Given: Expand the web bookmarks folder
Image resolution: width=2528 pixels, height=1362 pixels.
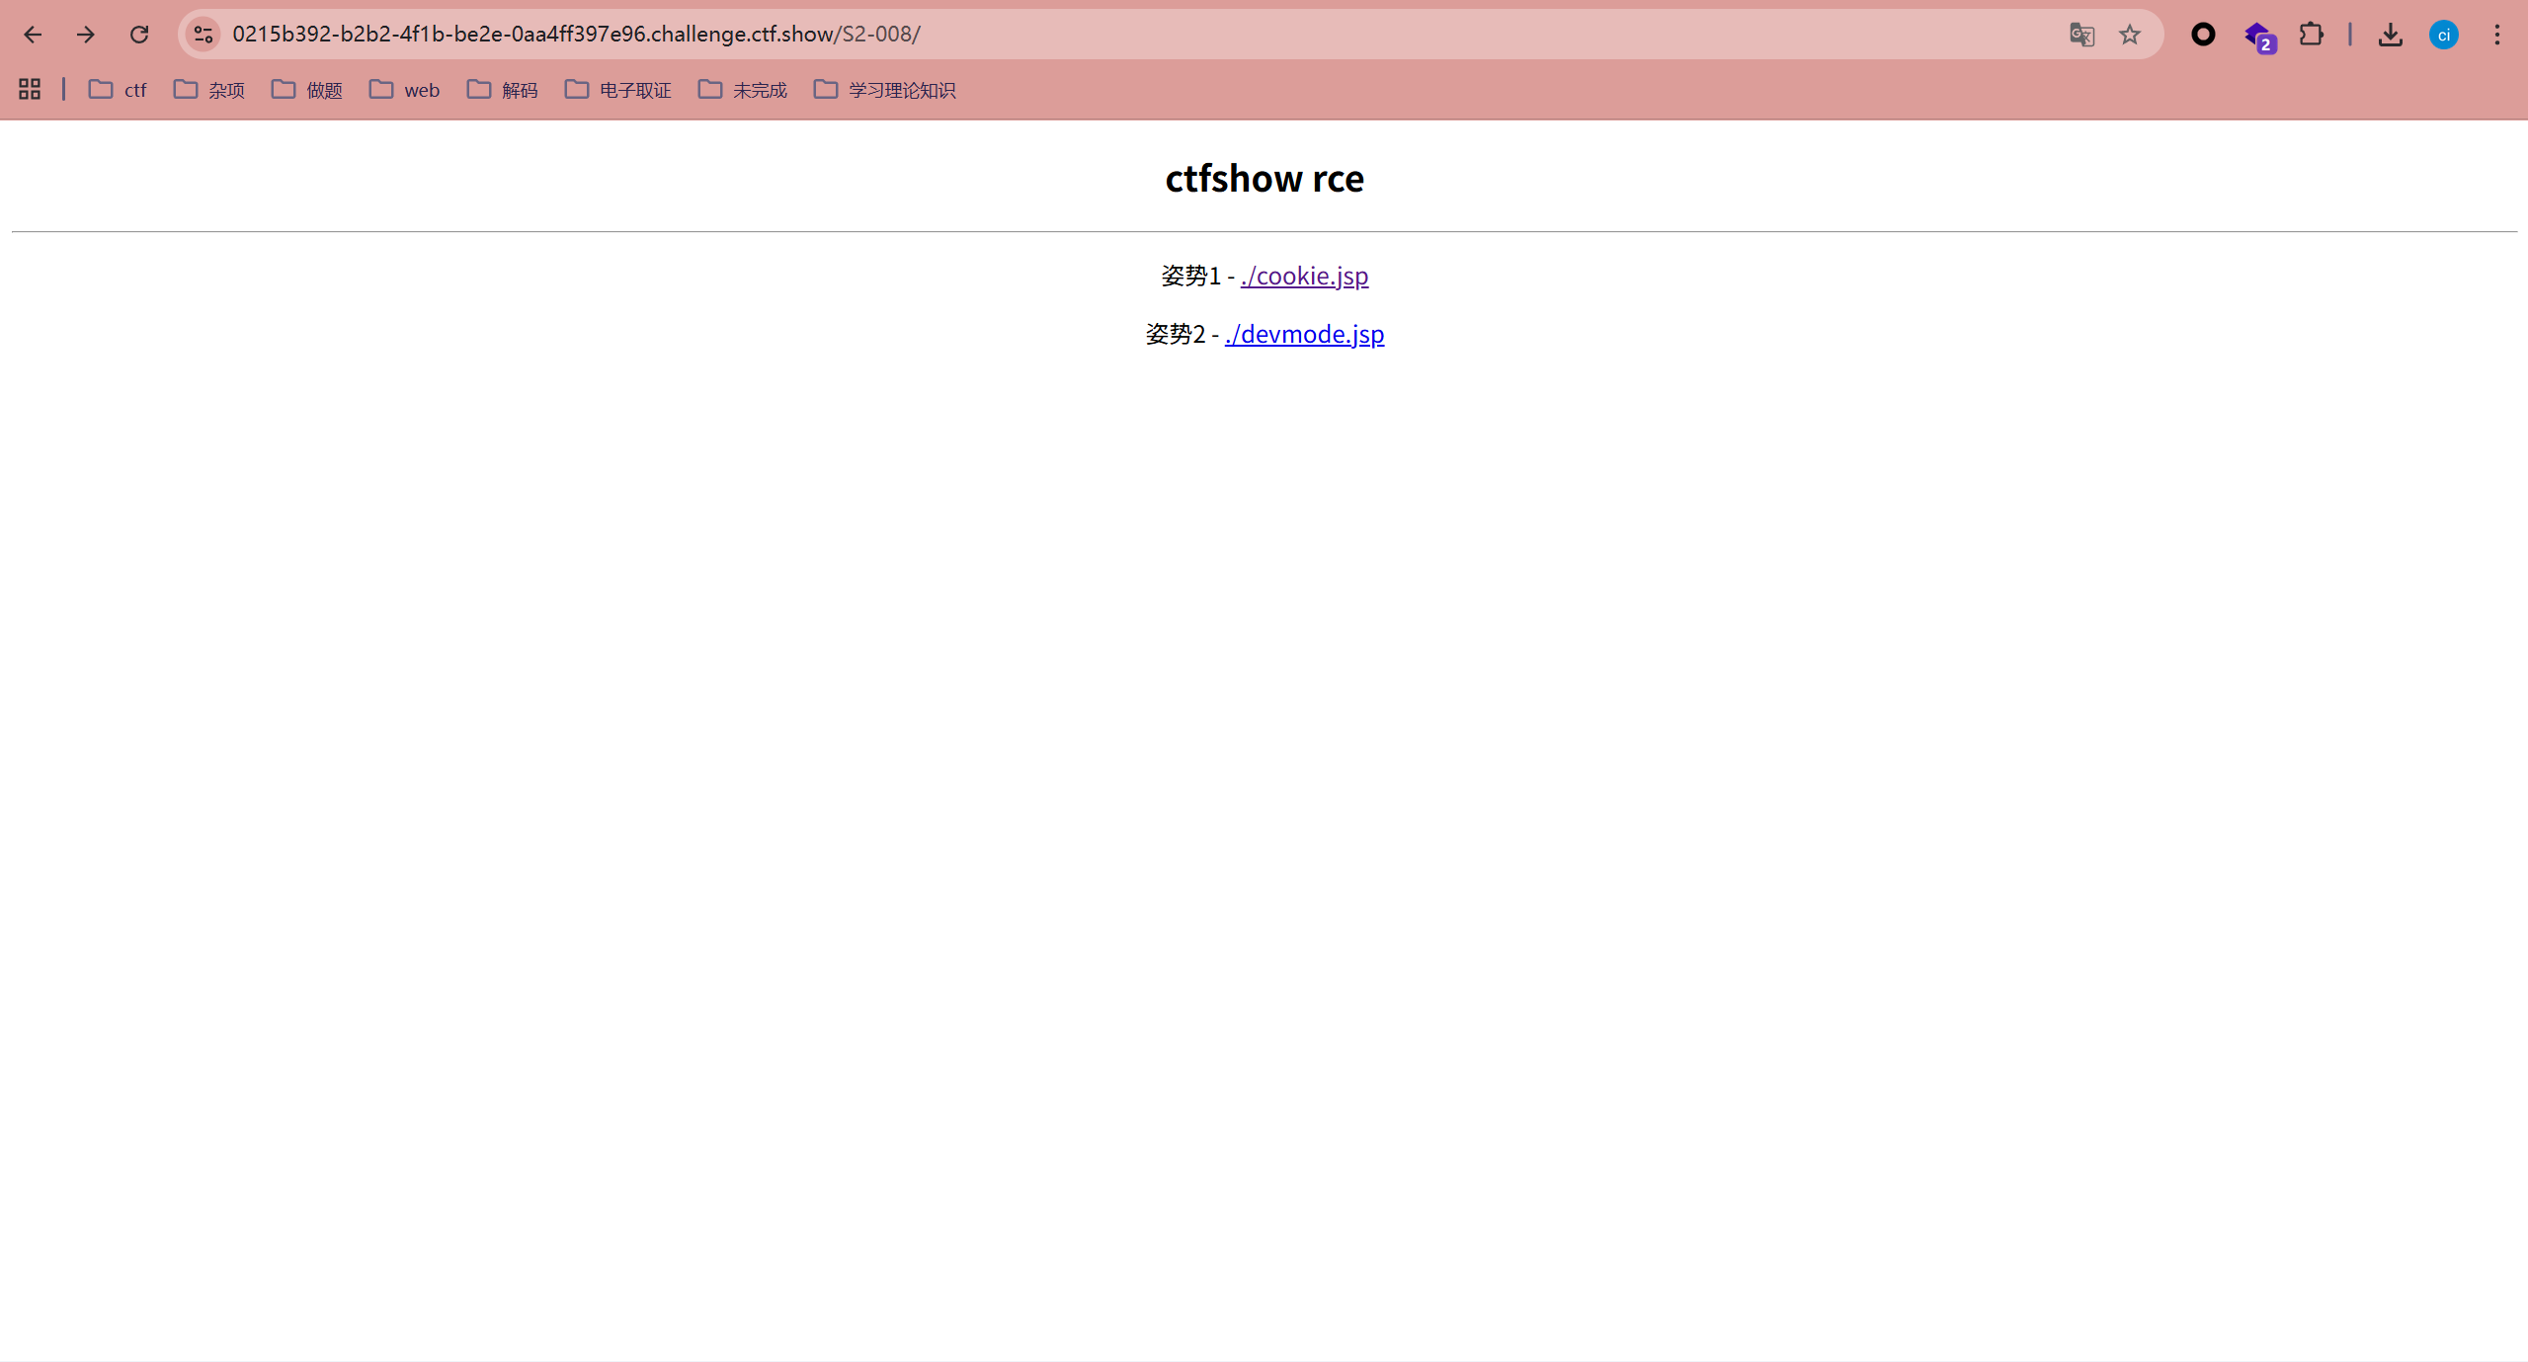Looking at the screenshot, I should click(x=404, y=90).
